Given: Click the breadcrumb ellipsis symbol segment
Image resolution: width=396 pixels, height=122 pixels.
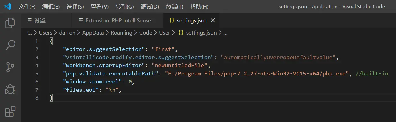Looking at the screenshot, I should click(x=225, y=33).
